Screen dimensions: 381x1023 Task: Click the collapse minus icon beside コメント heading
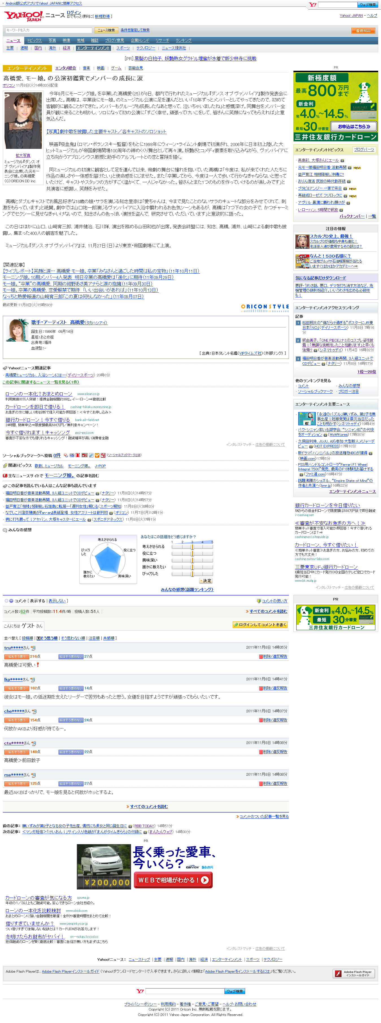click(x=12, y=601)
